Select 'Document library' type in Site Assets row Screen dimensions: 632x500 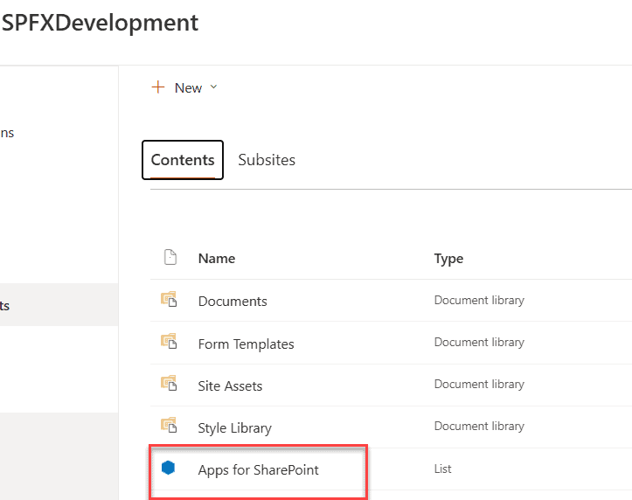click(x=479, y=385)
